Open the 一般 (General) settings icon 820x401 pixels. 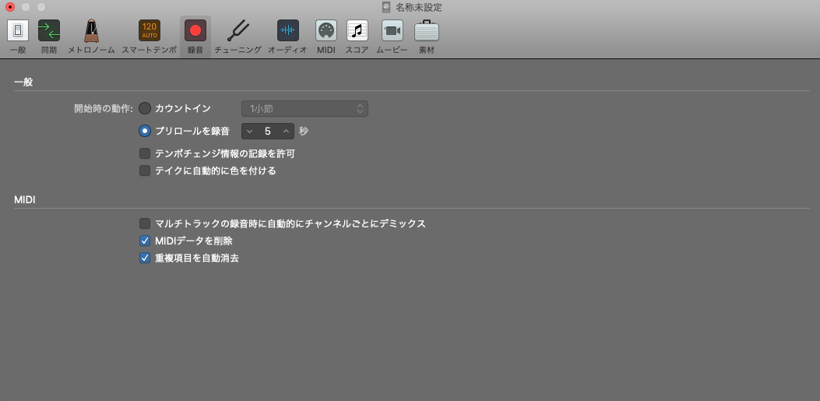tap(18, 31)
